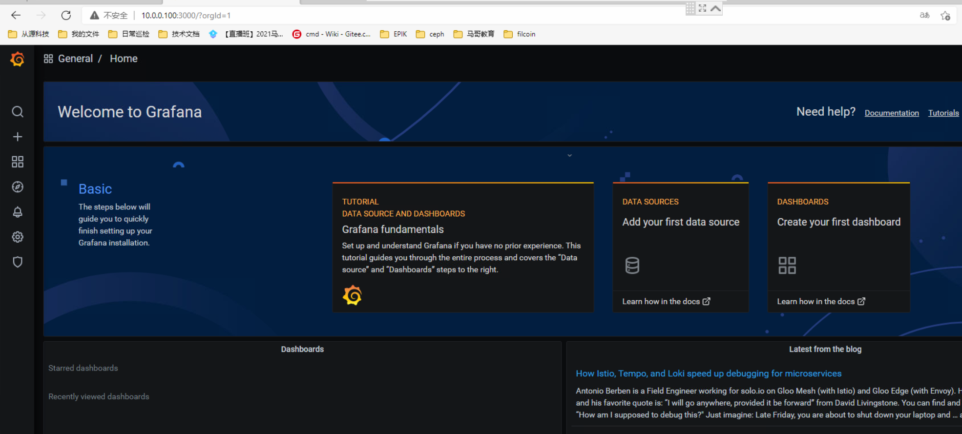Screen dimensions: 962x434
Task: Open the Alerting bell icon
Action: [x=18, y=212]
